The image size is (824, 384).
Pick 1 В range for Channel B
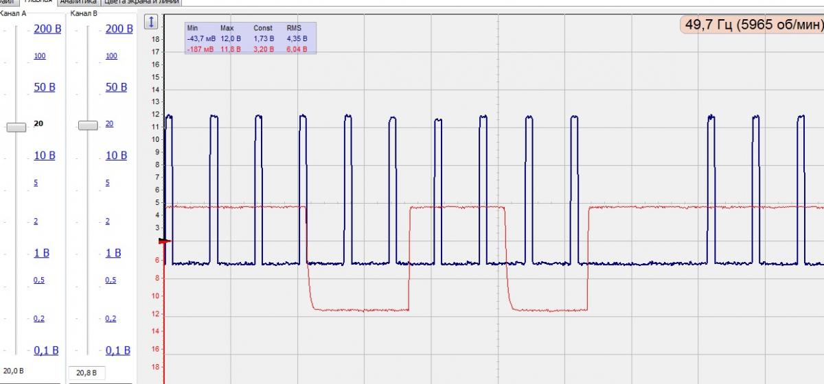point(113,253)
